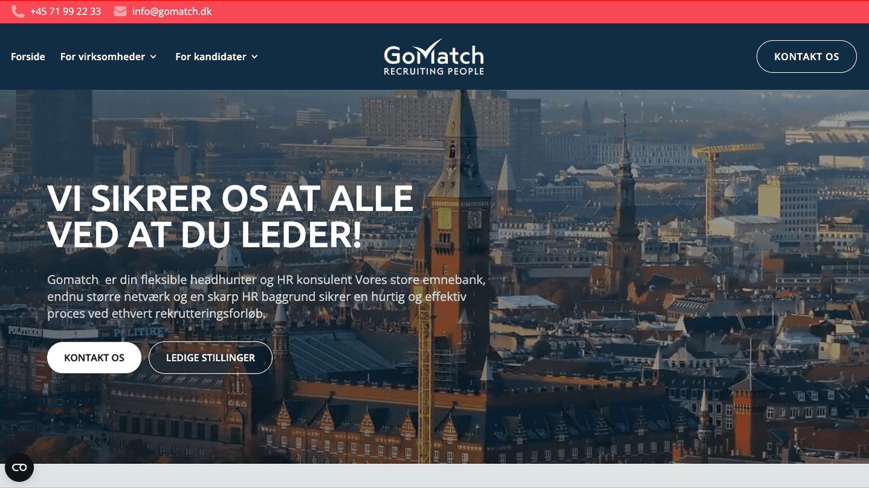The height and width of the screenshot is (488, 869).
Task: Click the LEDIGE STILLINGER button
Action: pyautogui.click(x=211, y=357)
